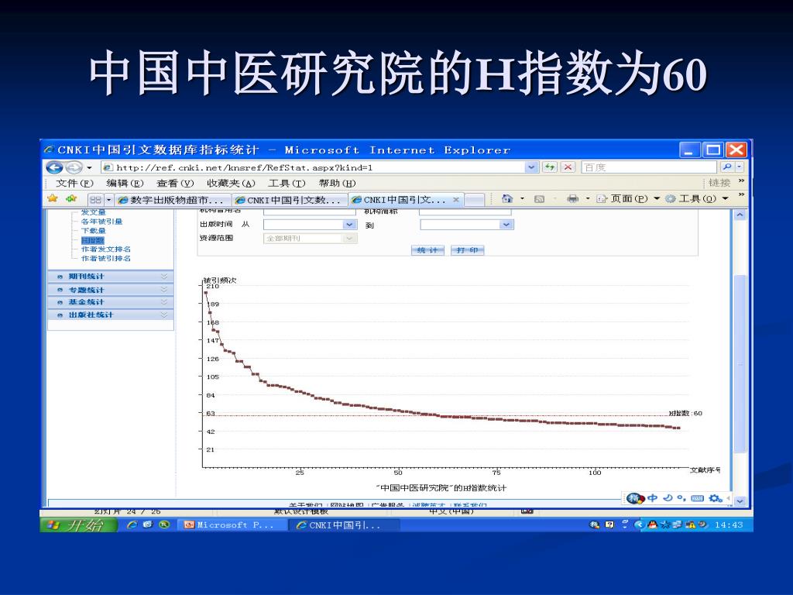Click the green Refresh icon beside address bar

tap(549, 167)
